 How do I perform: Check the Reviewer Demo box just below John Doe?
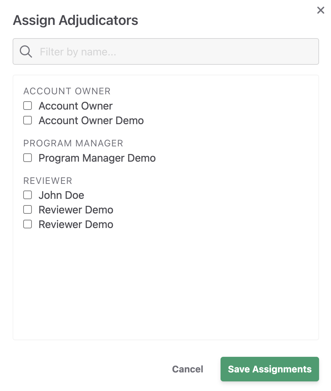[28, 209]
